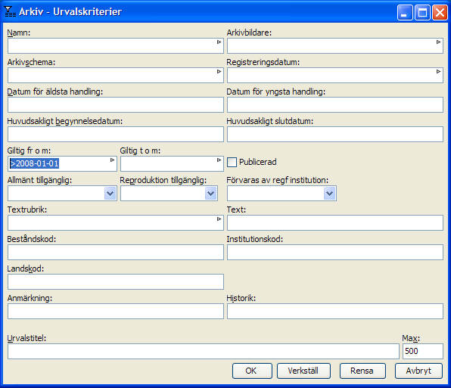
Task: Click the OK button
Action: coord(252,371)
